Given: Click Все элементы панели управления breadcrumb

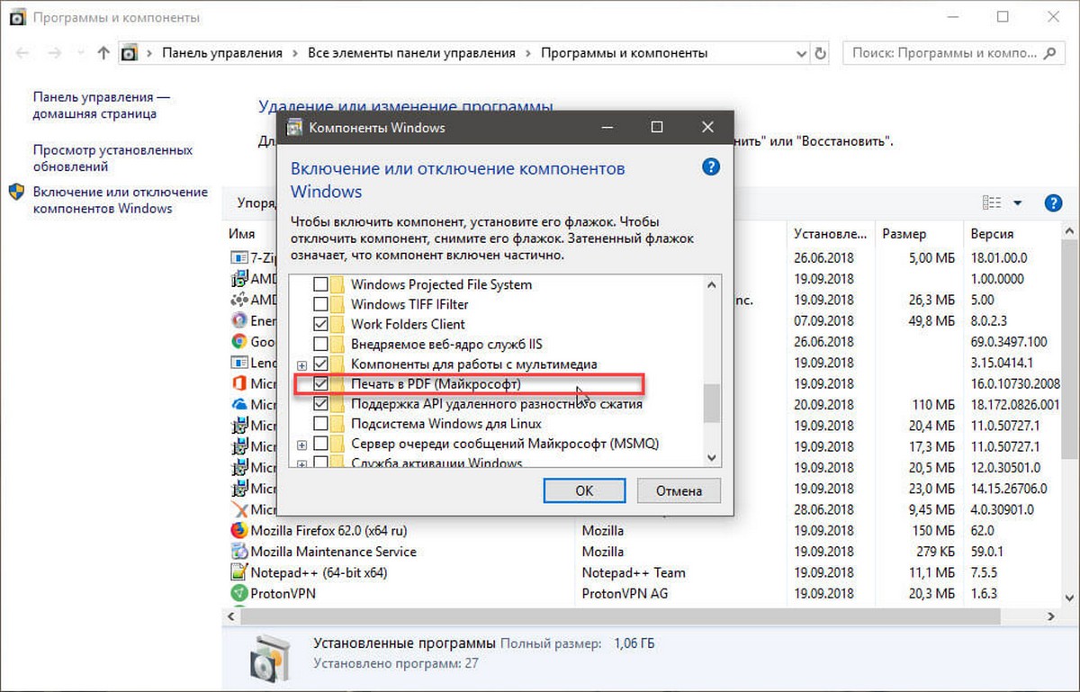Looking at the screenshot, I should pyautogui.click(x=411, y=53).
